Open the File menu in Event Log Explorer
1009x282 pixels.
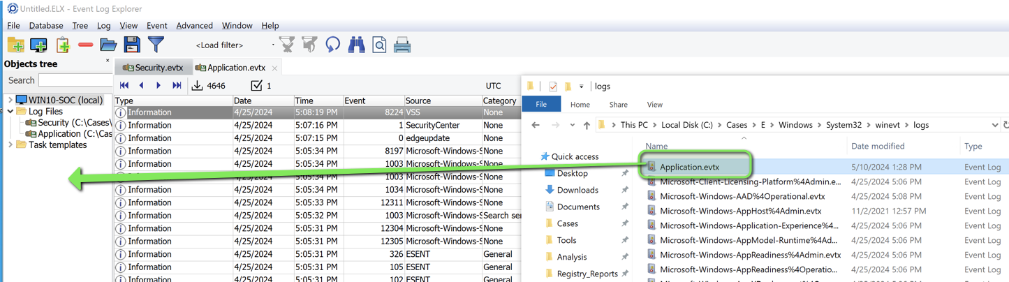(x=13, y=26)
